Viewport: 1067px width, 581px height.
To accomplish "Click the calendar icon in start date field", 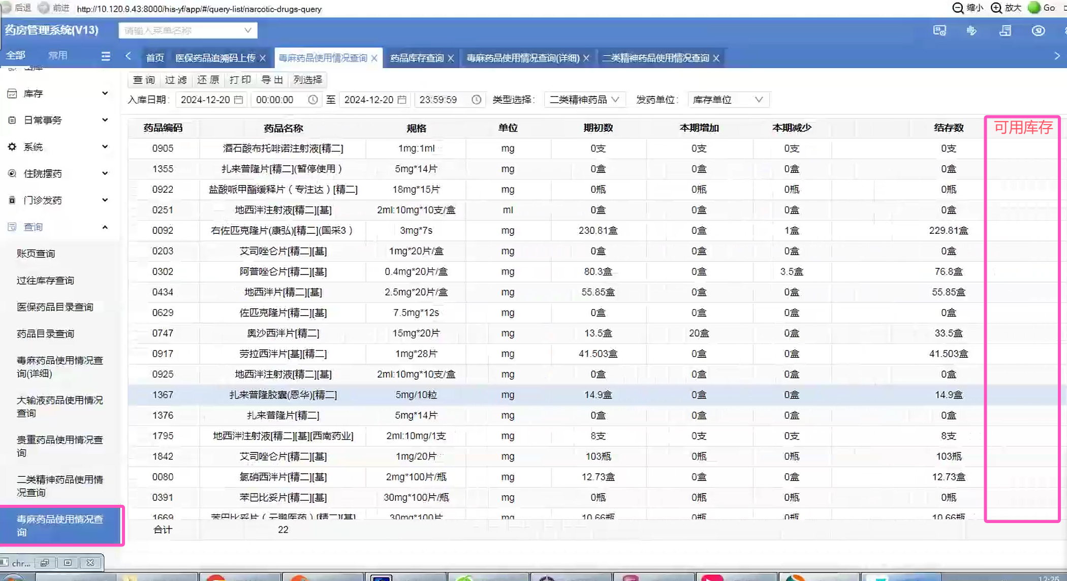I will 238,100.
